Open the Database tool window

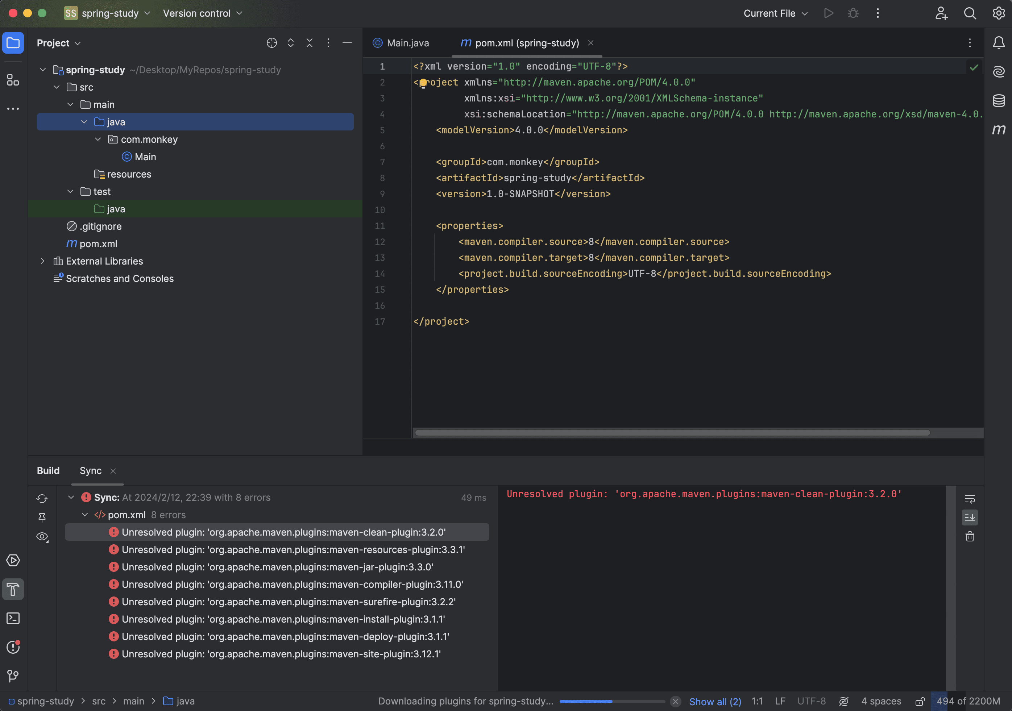998,100
